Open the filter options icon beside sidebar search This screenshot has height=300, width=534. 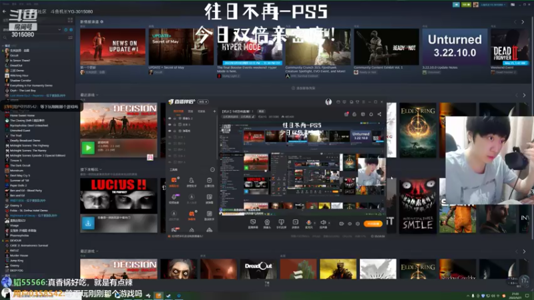tap(70, 38)
